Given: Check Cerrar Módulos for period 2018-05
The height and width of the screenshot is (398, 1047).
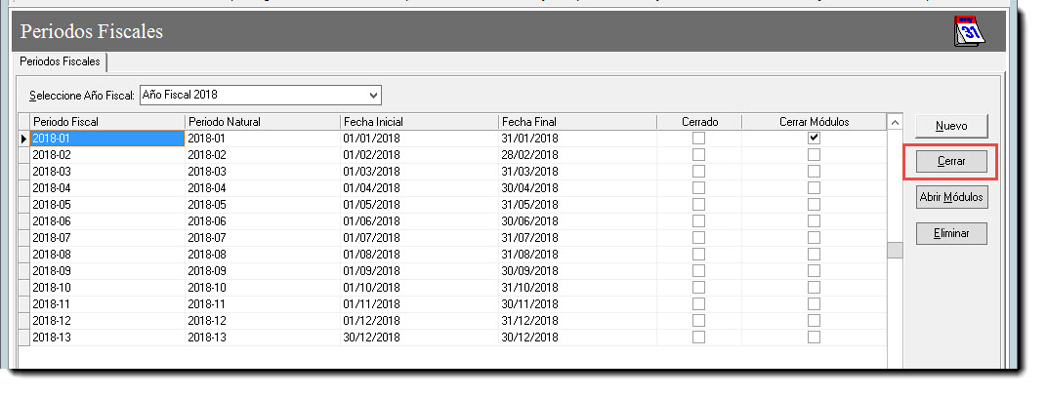Looking at the screenshot, I should point(814,205).
